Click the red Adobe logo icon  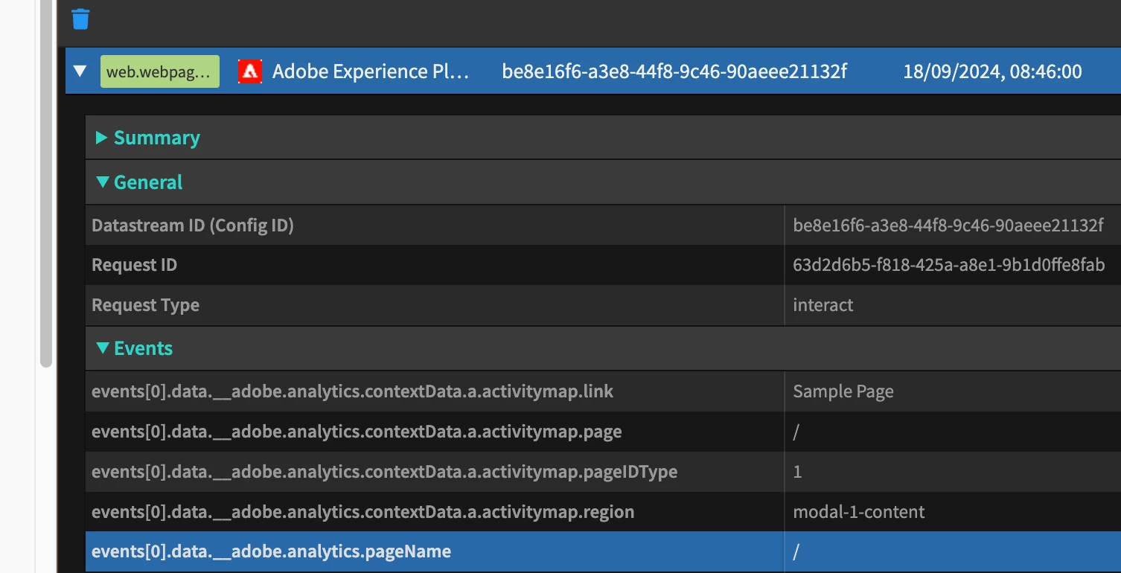tap(250, 71)
